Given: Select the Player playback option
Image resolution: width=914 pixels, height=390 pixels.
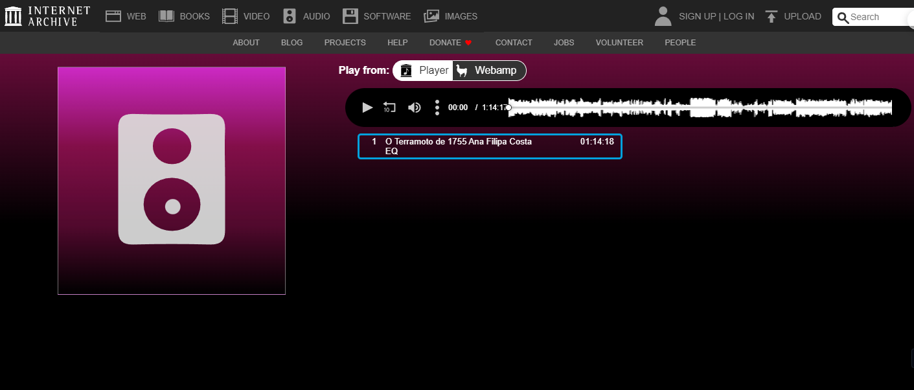Looking at the screenshot, I should coord(424,71).
